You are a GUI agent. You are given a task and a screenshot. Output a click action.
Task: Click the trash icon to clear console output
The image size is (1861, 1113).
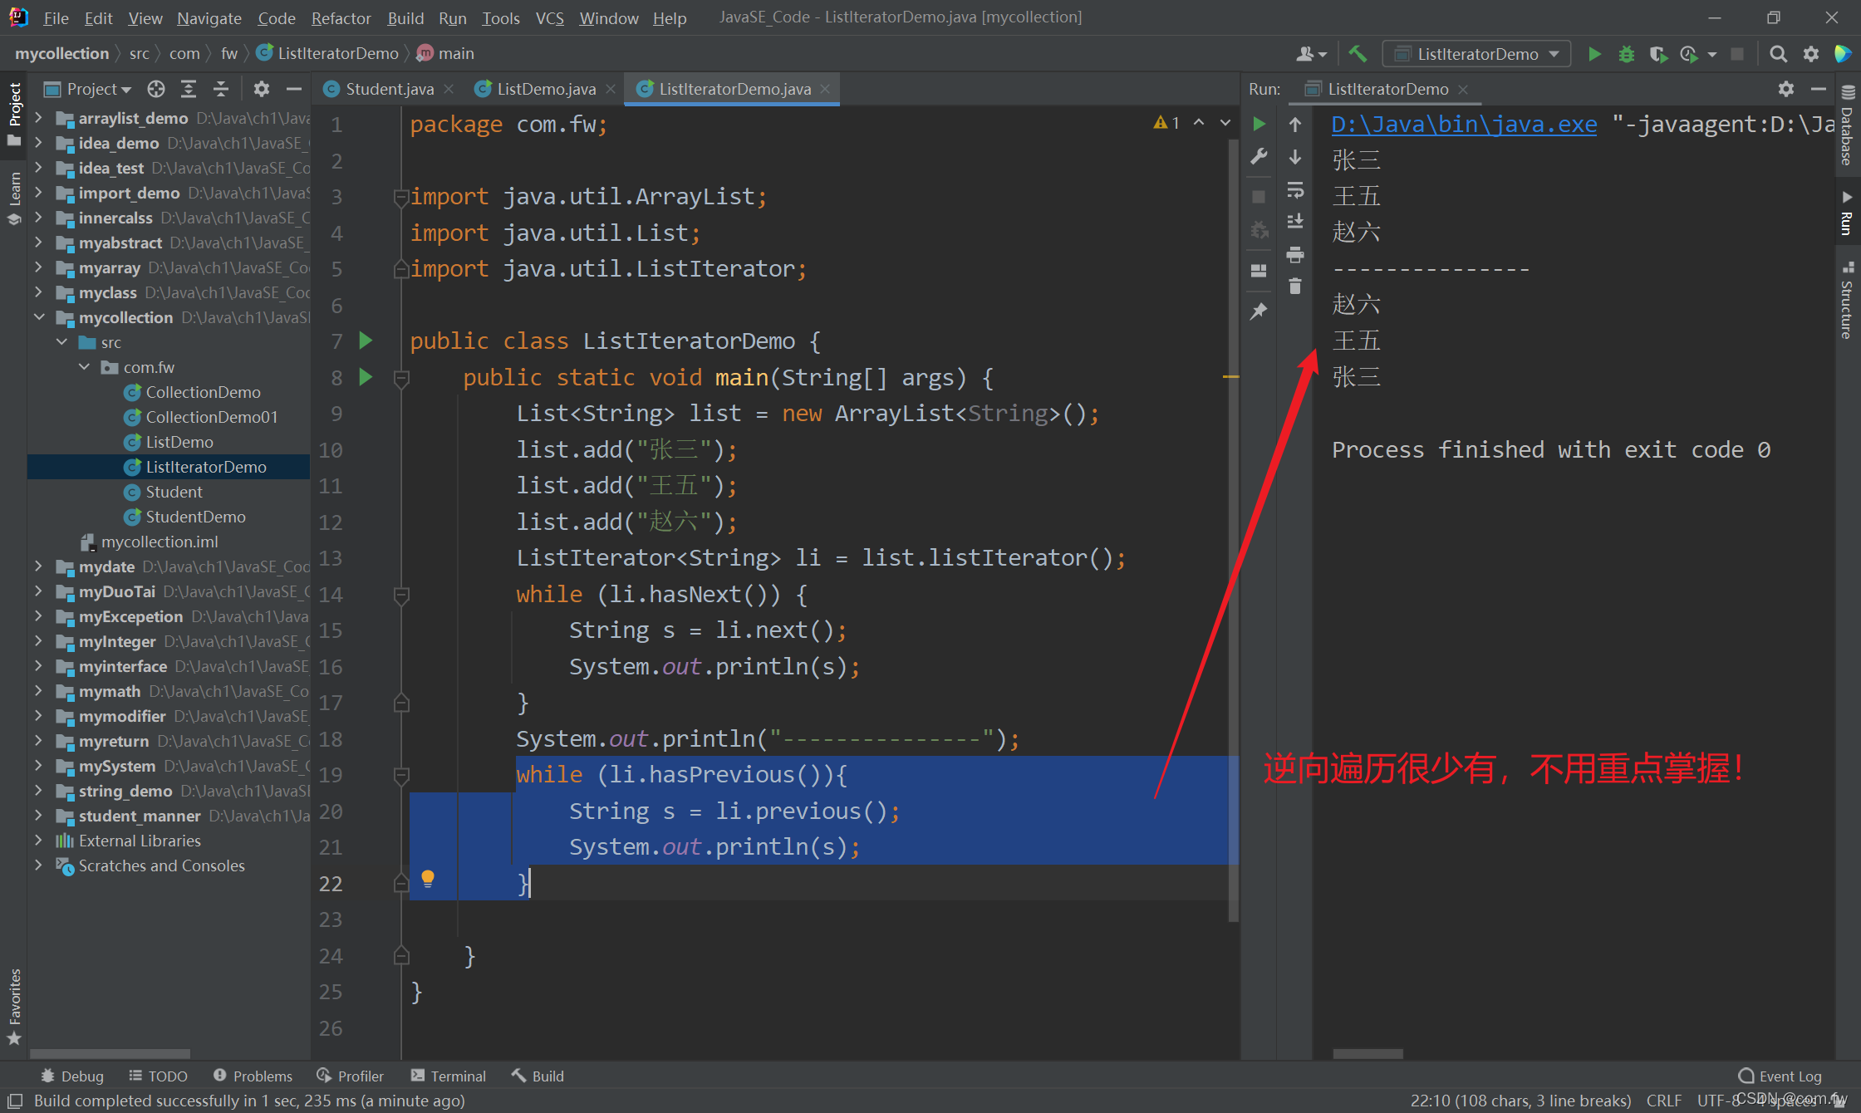coord(1295,287)
